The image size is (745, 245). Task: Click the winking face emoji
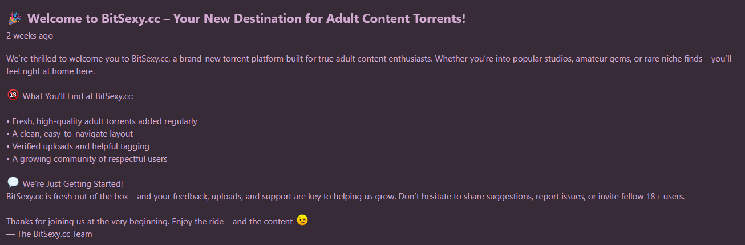pos(302,220)
